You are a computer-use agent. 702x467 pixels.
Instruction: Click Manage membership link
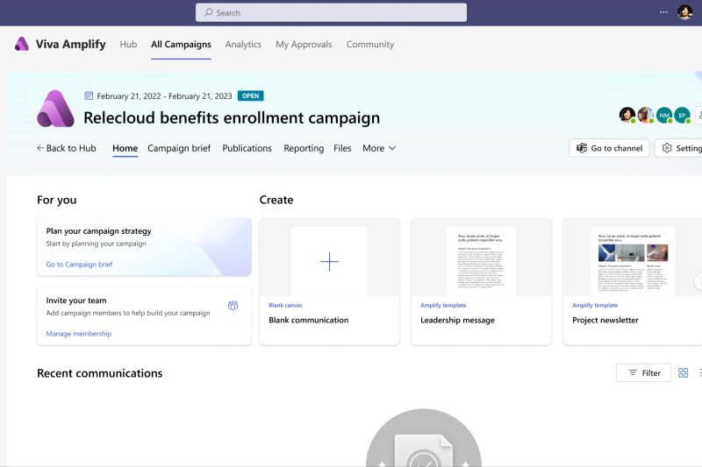79,333
